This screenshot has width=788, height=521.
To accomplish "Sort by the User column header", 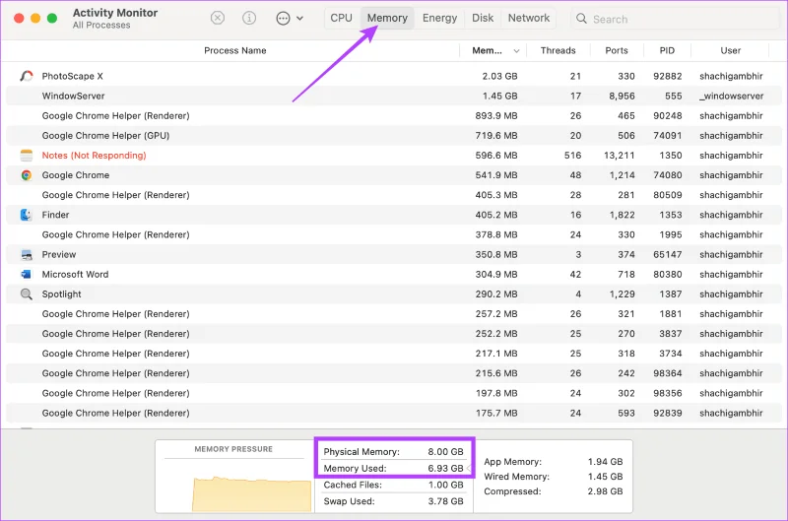I will (x=730, y=50).
